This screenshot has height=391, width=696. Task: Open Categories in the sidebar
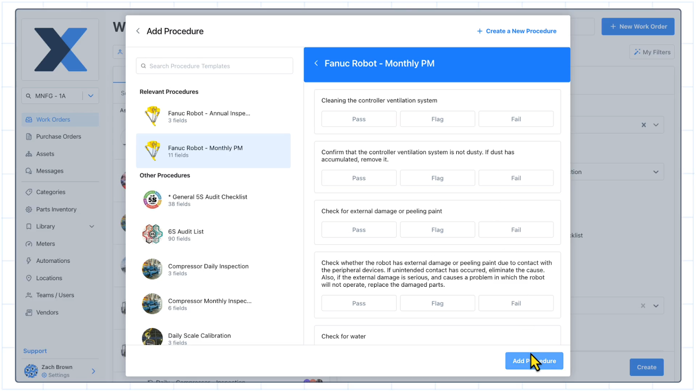point(60,192)
